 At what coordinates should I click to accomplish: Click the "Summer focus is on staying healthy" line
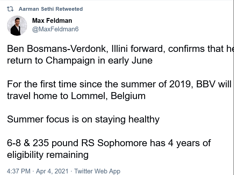point(83,119)
